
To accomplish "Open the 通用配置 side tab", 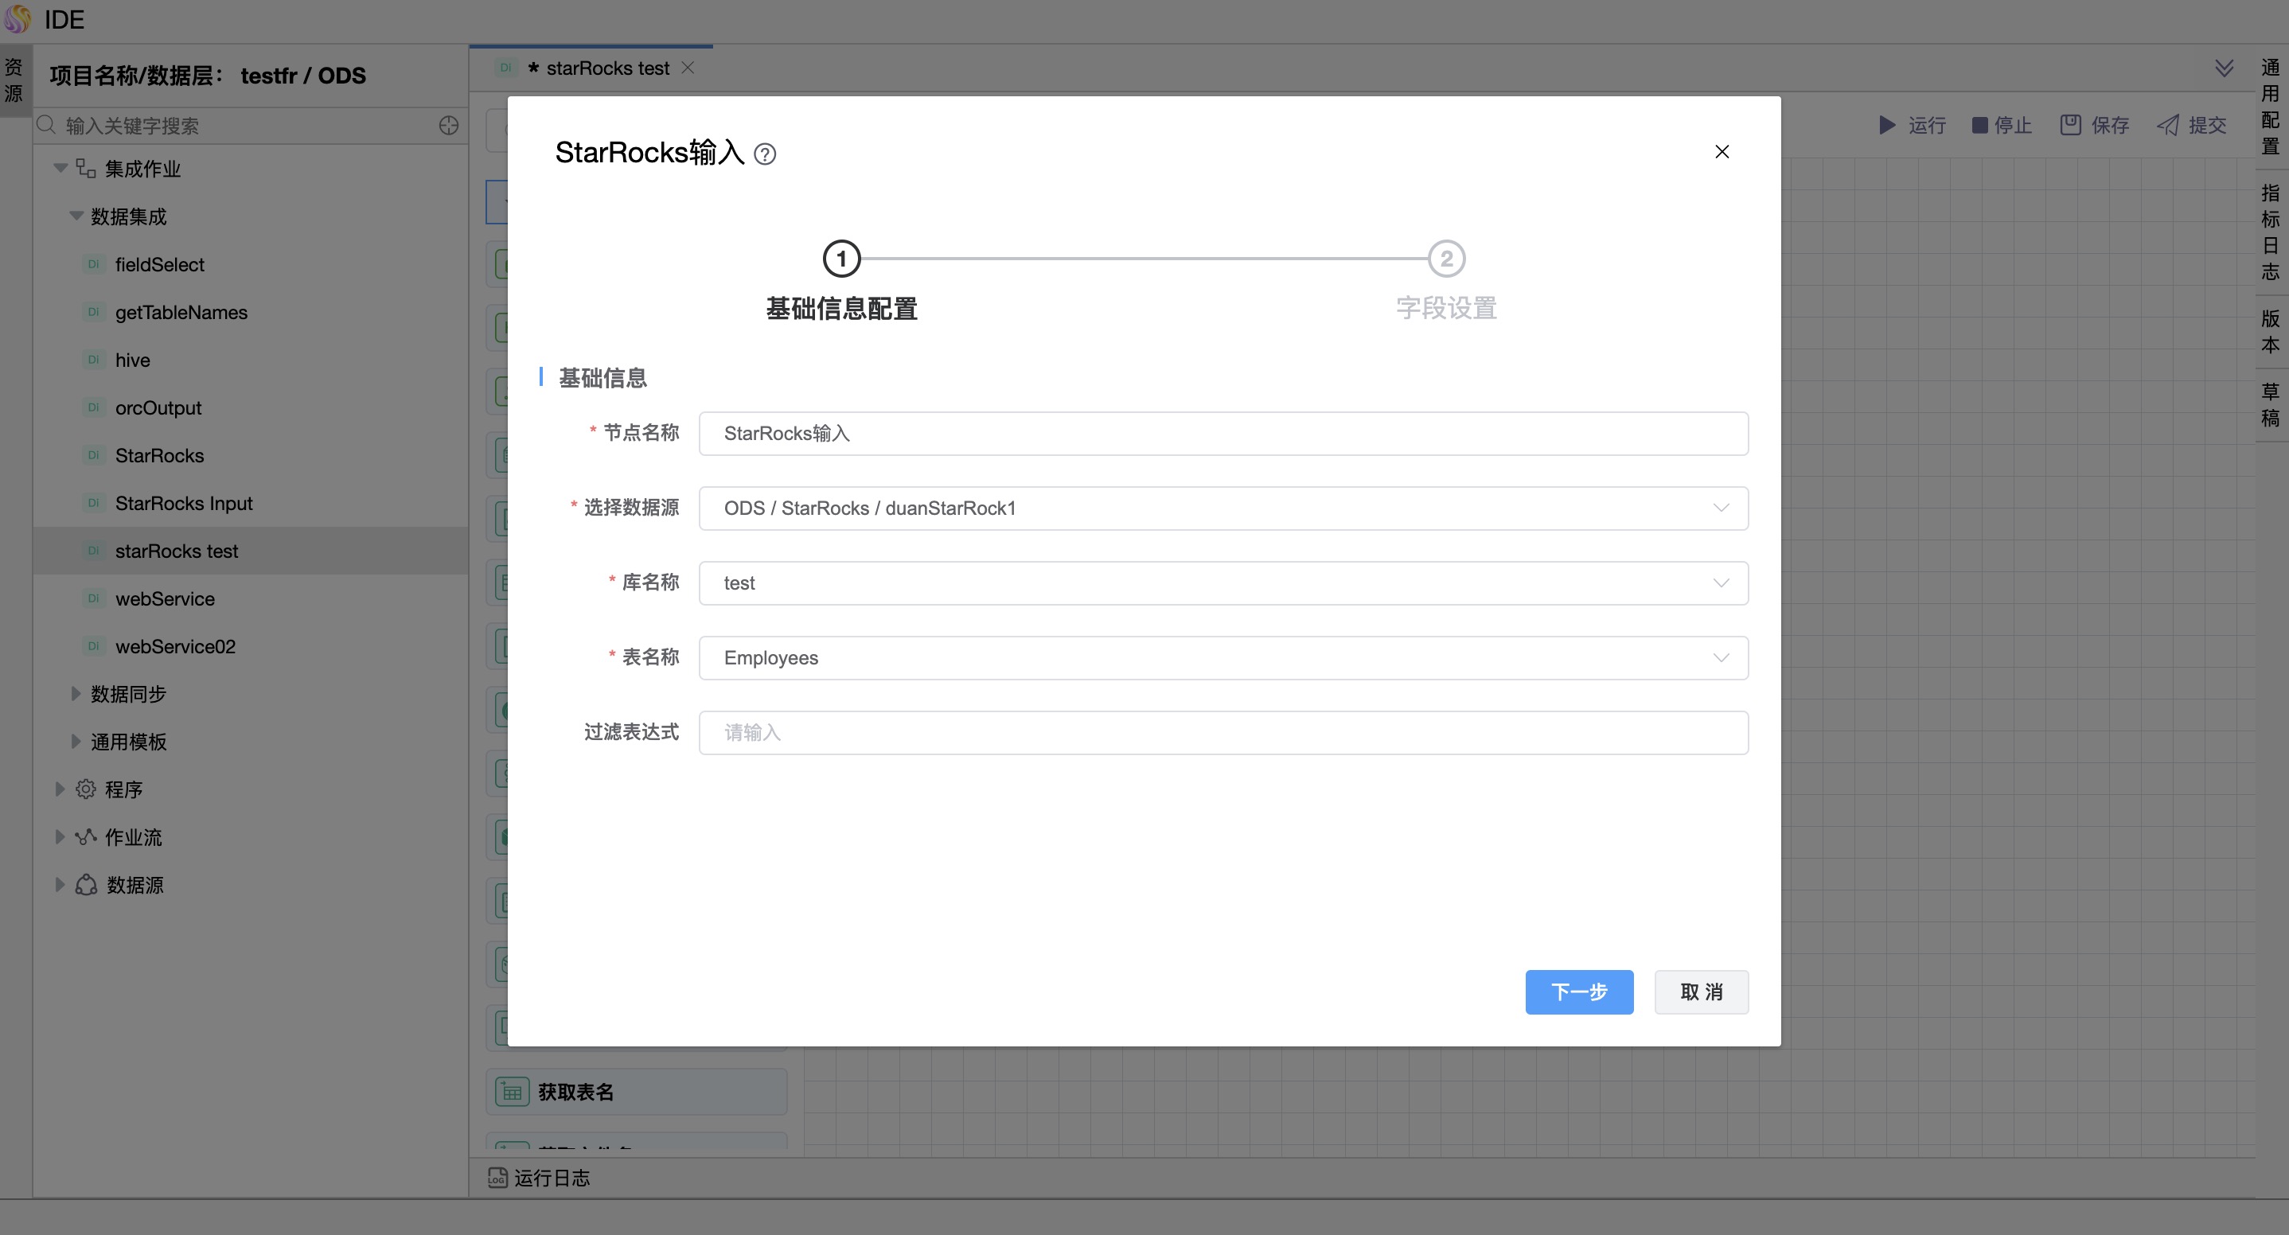I will coord(2269,107).
